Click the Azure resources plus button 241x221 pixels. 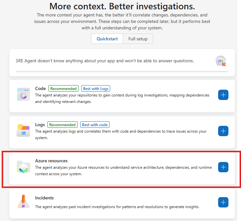click(x=223, y=167)
